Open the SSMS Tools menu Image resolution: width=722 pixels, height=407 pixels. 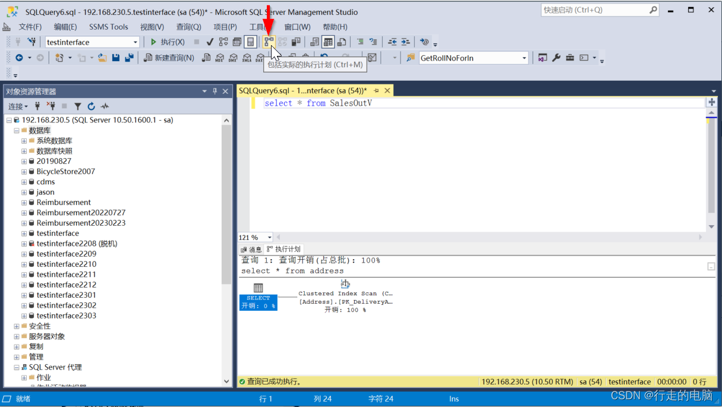pos(109,27)
